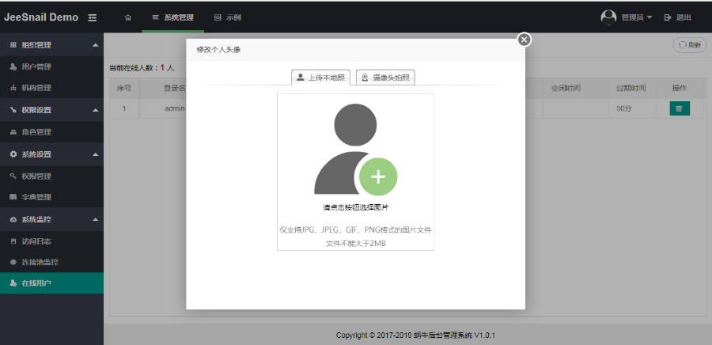Click the 连接池监控 eye icon in sidebar

click(x=13, y=263)
